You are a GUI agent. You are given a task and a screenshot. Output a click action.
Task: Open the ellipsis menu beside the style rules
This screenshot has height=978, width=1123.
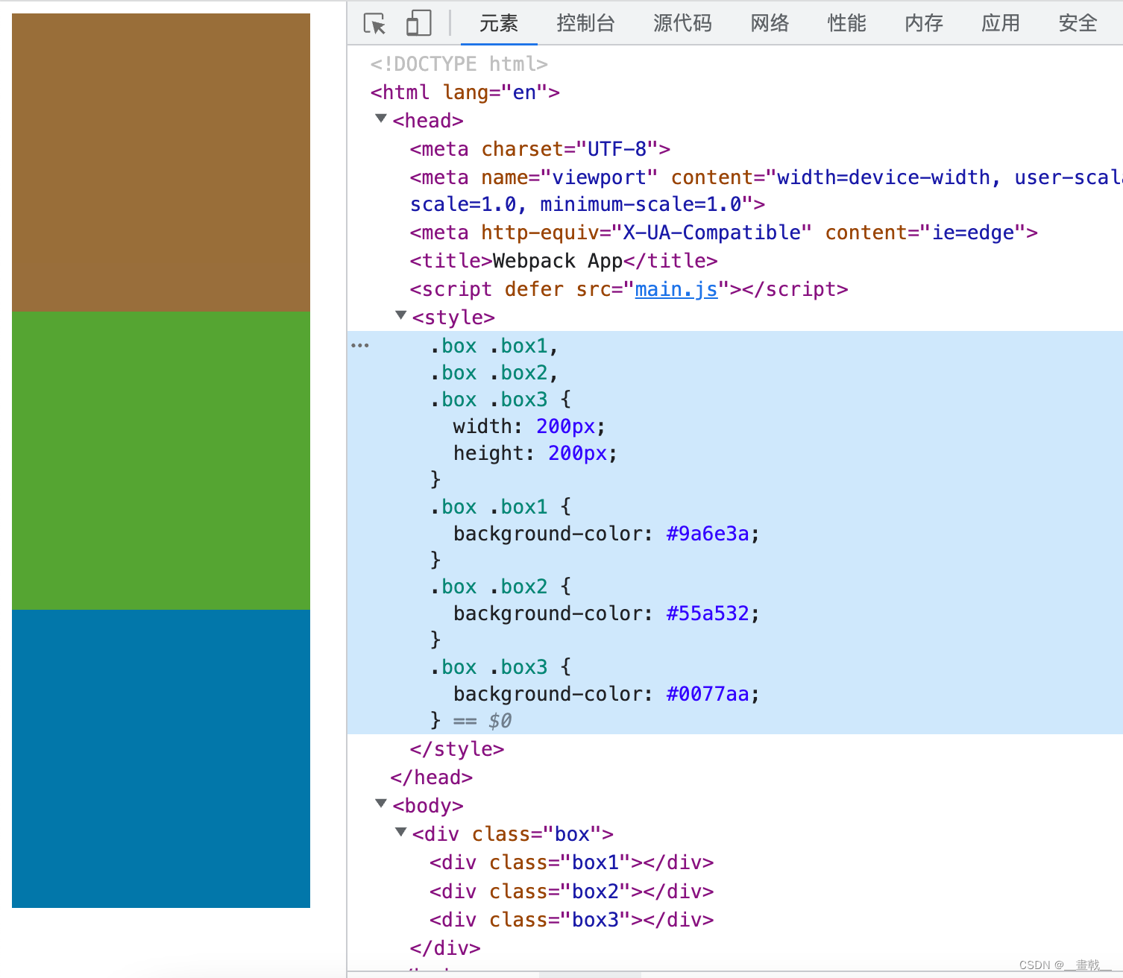tap(360, 345)
